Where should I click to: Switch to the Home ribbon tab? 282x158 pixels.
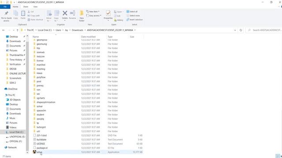[x=15, y=7]
